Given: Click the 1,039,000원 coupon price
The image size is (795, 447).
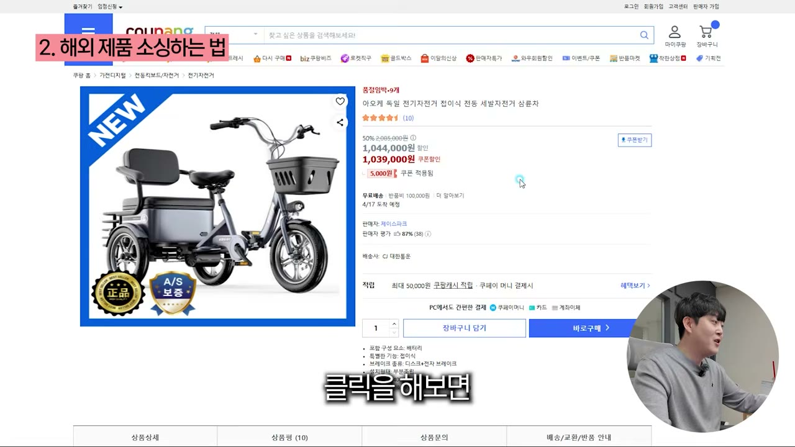Looking at the screenshot, I should [x=389, y=160].
